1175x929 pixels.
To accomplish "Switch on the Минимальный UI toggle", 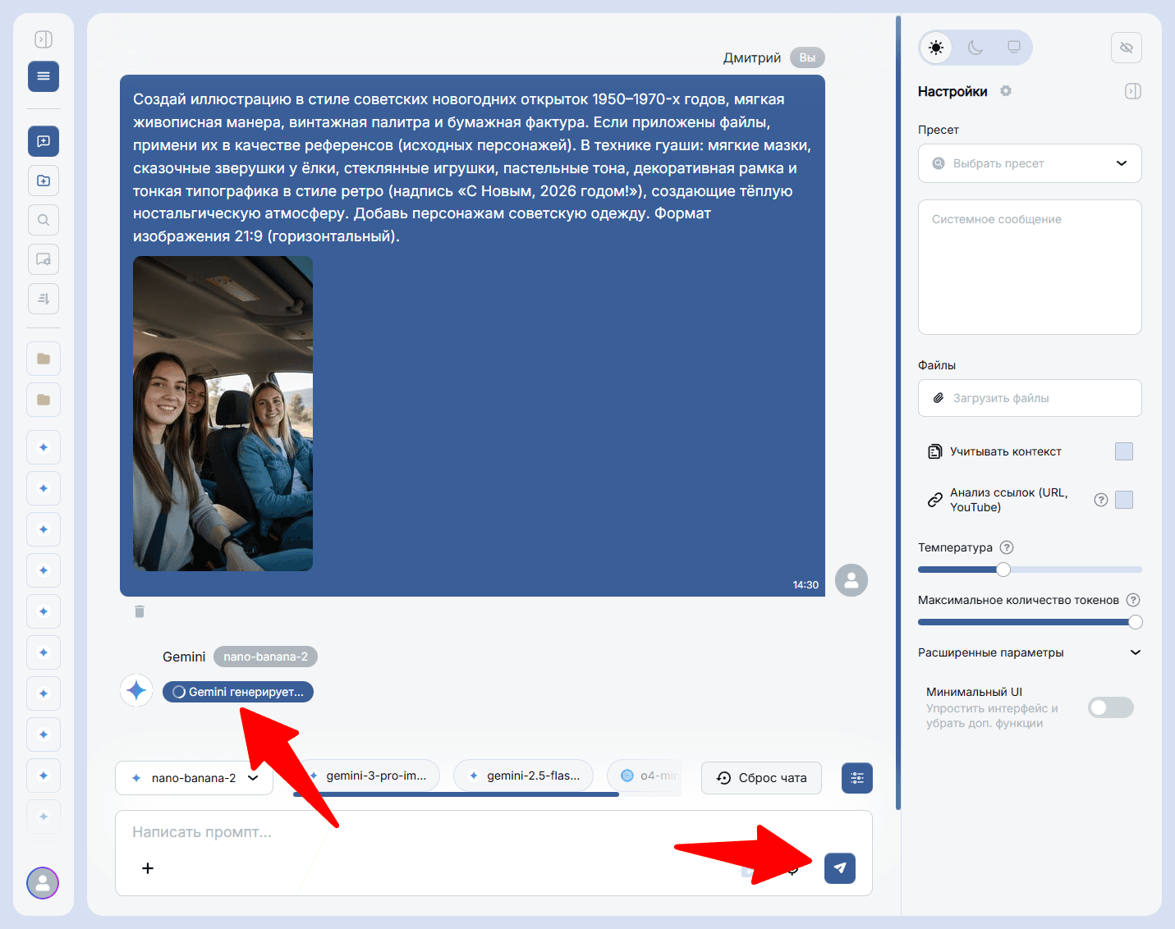I will pos(1110,707).
